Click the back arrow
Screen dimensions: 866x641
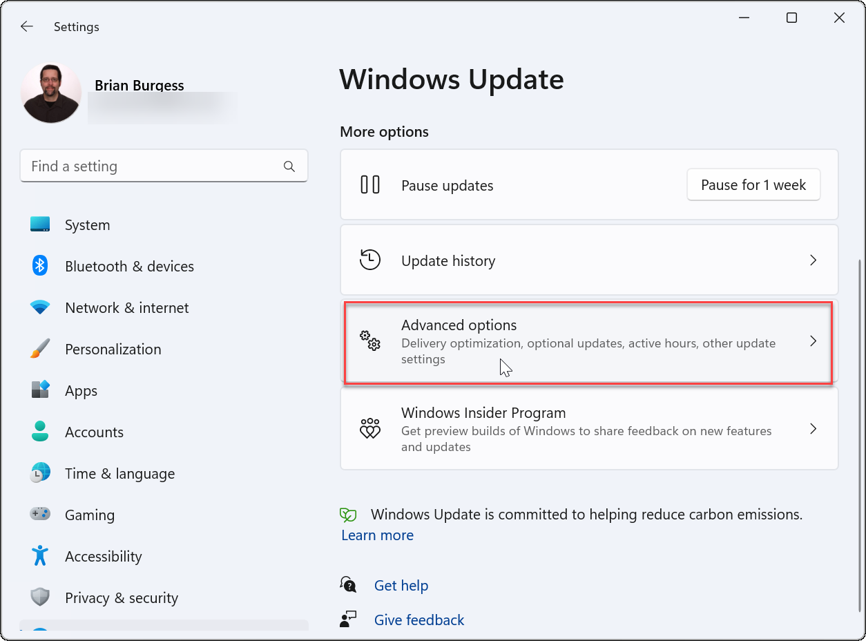tap(26, 26)
